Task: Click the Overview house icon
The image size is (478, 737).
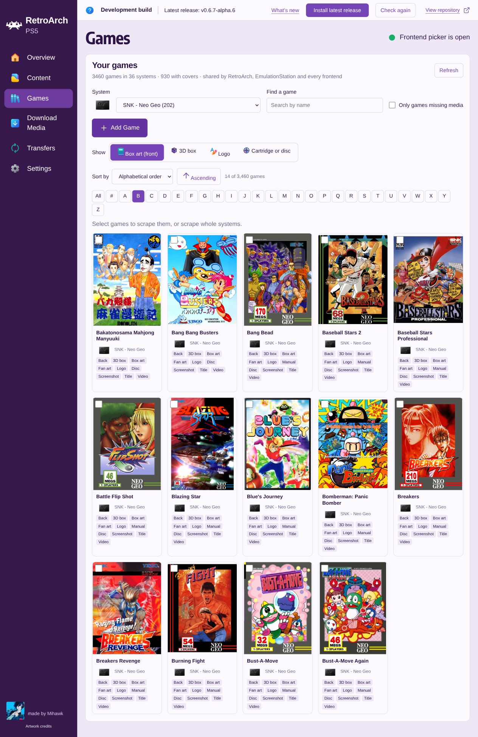Action: 15,57
